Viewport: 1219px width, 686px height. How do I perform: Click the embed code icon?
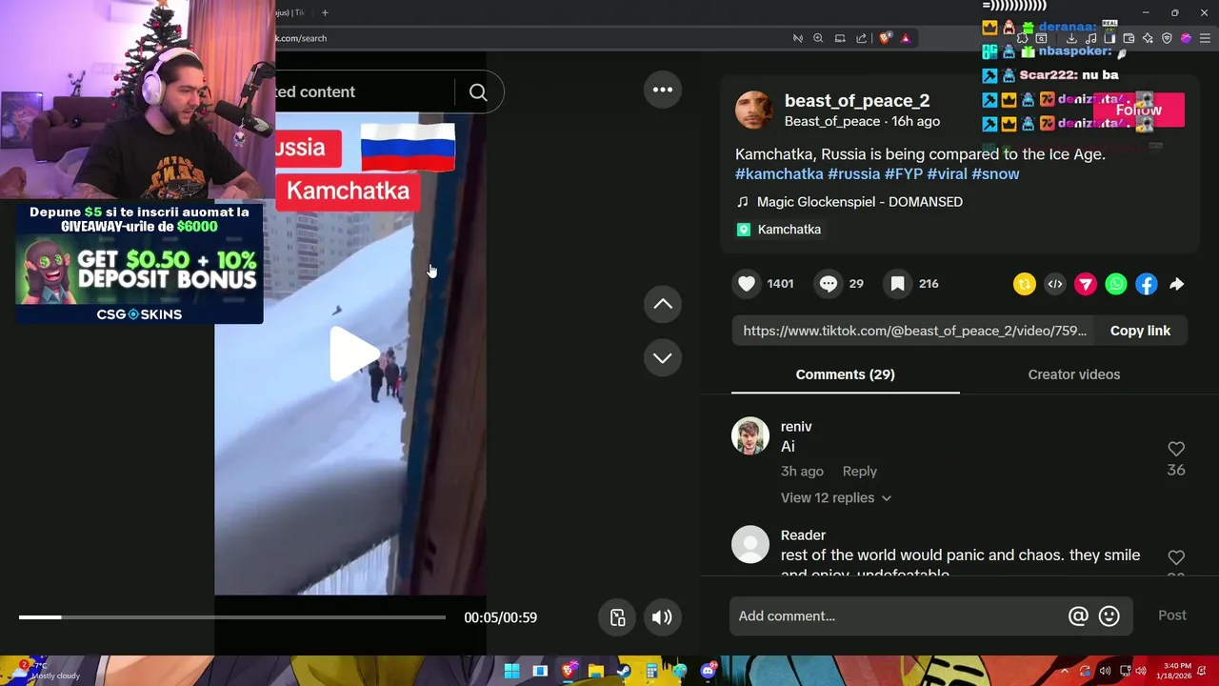click(1055, 284)
